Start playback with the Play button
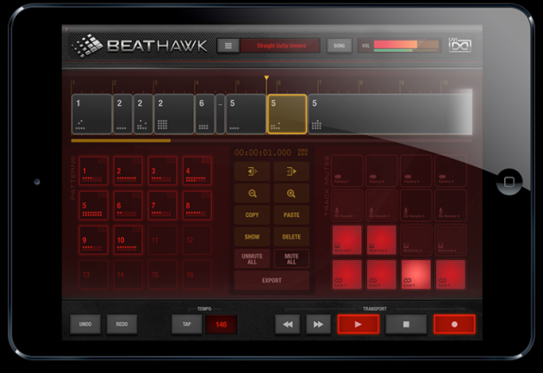Screen dimensions: 543x373 [x=358, y=324]
